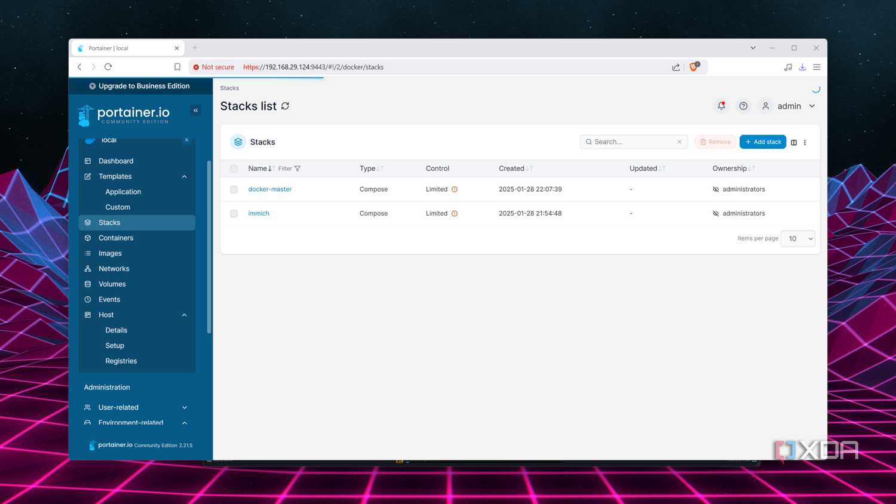Click the Portainer.io logo
896x504 pixels.
click(x=124, y=115)
